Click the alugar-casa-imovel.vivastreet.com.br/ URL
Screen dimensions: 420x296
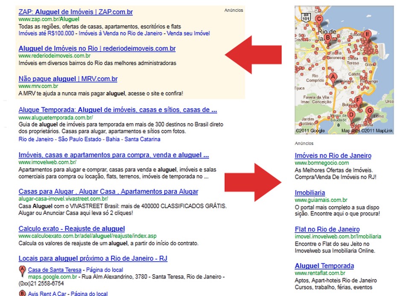point(63,198)
